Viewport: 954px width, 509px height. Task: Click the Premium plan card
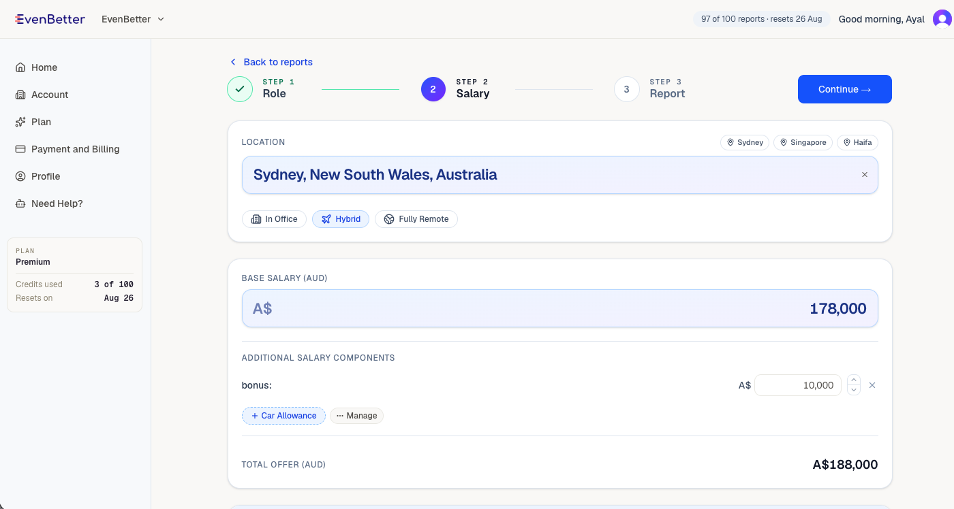point(75,275)
